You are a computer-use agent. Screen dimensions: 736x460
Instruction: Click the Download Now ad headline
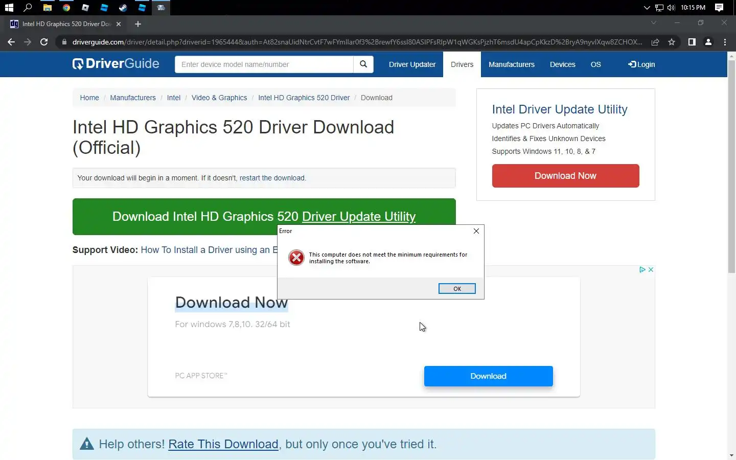[x=232, y=303]
